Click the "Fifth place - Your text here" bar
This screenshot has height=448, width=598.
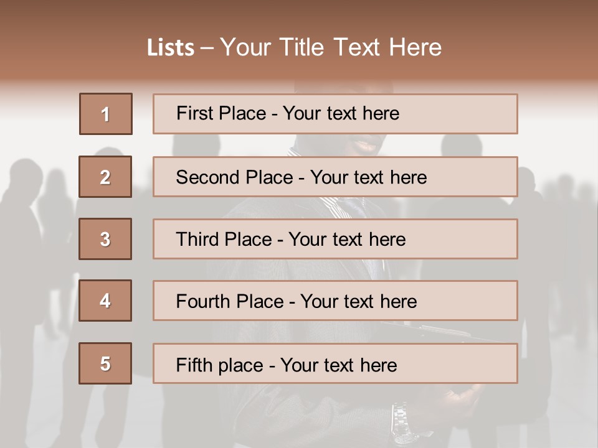coord(335,363)
